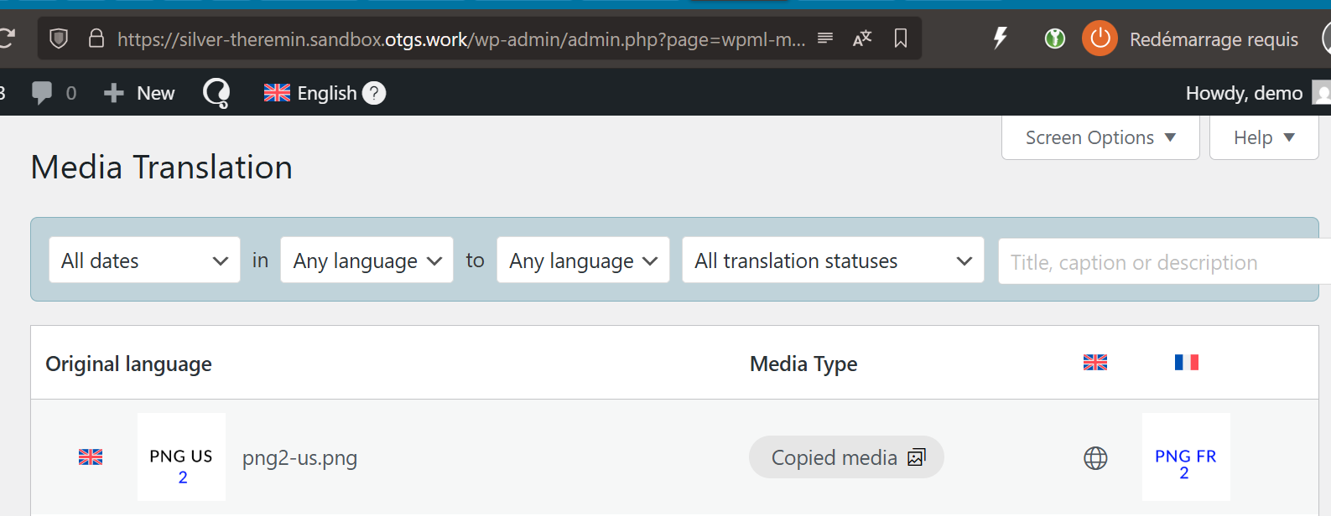
Task: Open the PNG FR 2 translation thumbnail
Action: (x=1185, y=457)
